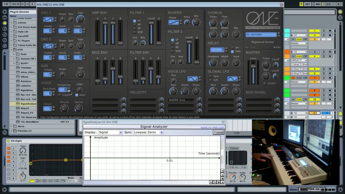The image size is (345, 194).
Task: Click the Global LFO sine waveform icon
Action: pyautogui.click(x=232, y=79)
